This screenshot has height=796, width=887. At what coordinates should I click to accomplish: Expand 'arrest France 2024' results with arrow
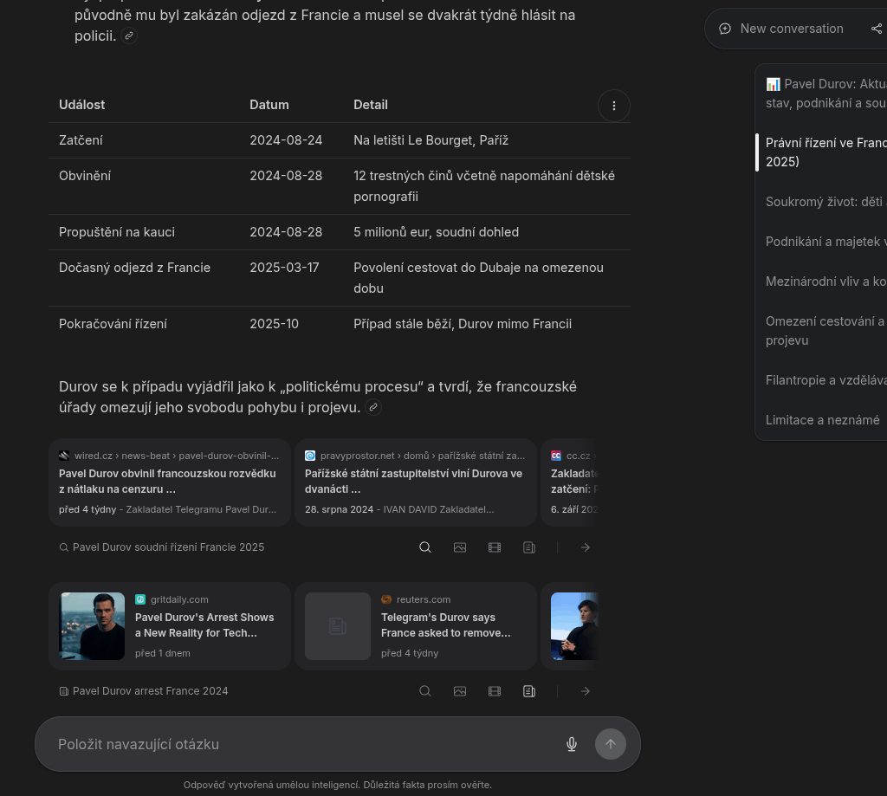(x=586, y=691)
